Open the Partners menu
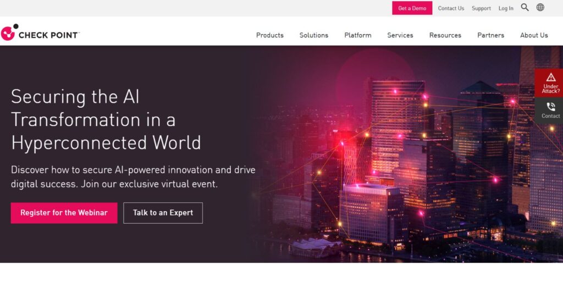Screen dimensions: 563x288 (490, 35)
